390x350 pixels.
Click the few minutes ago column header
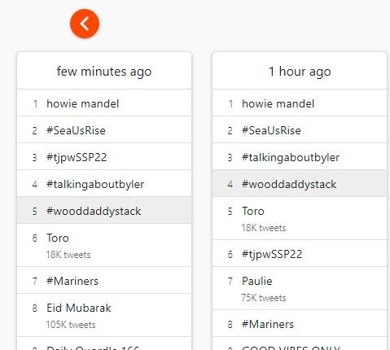click(x=104, y=71)
